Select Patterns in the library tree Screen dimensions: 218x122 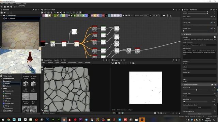coord(8,86)
